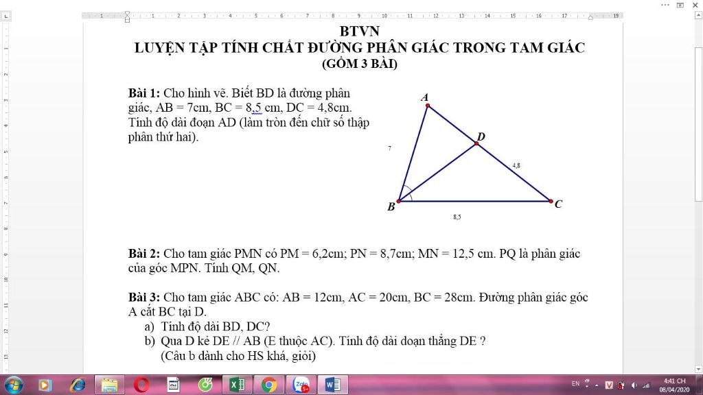703x395 pixels.
Task: Click the tab stop selector at ruler corner
Action: pyautogui.click(x=5, y=16)
